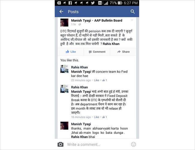
Task: Focus the Write a comment field
Action: click(x=97, y=144)
